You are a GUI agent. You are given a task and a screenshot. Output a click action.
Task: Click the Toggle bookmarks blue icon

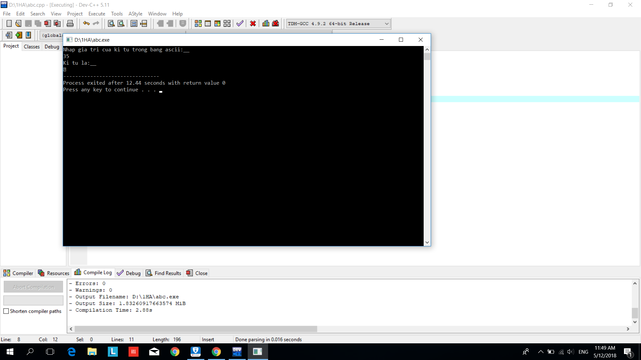[x=28, y=35]
